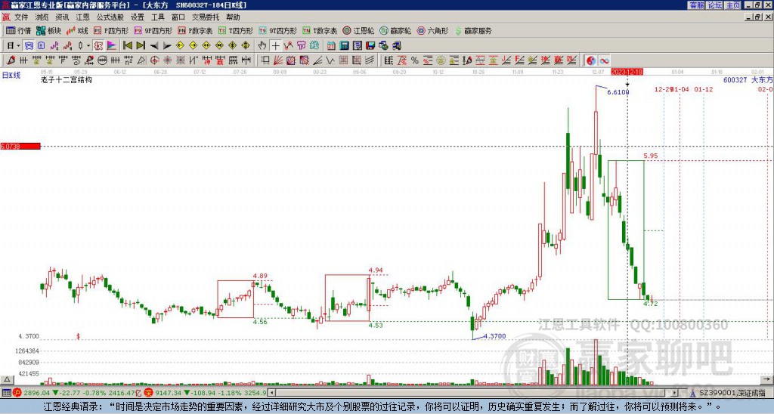Open the 江恩轮 tool
The image size is (774, 414).
(359, 30)
